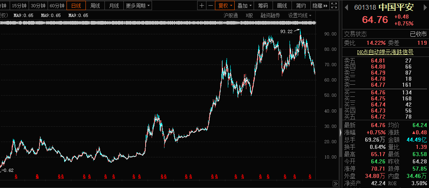Toggle the 筹码 chip distribution view

click(263, 6)
